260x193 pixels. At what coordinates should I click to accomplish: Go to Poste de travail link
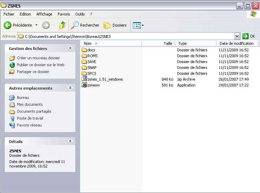[x=30, y=118]
